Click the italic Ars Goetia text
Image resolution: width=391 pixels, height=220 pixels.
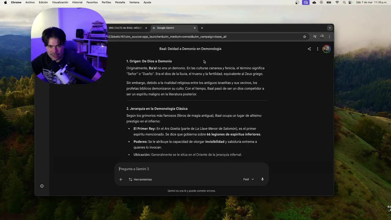pos(172,129)
